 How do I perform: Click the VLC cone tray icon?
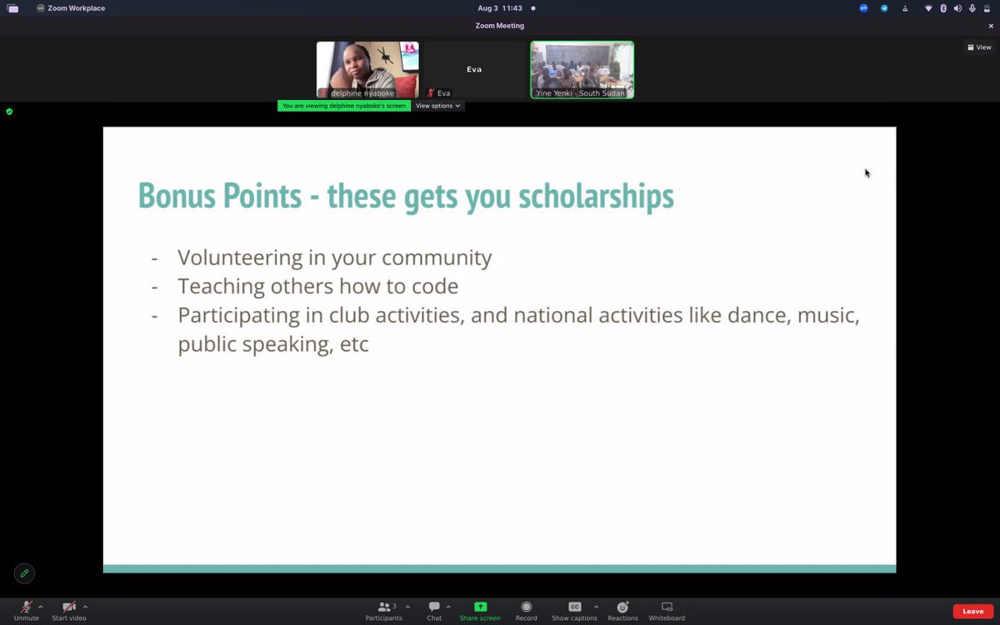(905, 8)
